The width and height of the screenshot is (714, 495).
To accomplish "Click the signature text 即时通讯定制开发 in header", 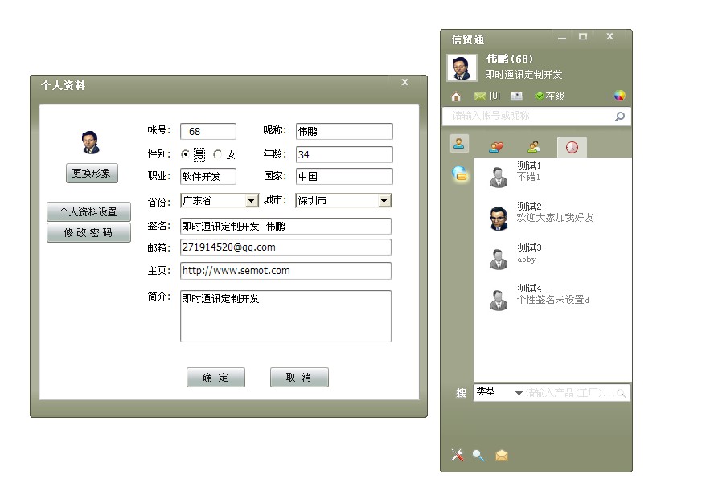I will pyautogui.click(x=523, y=75).
